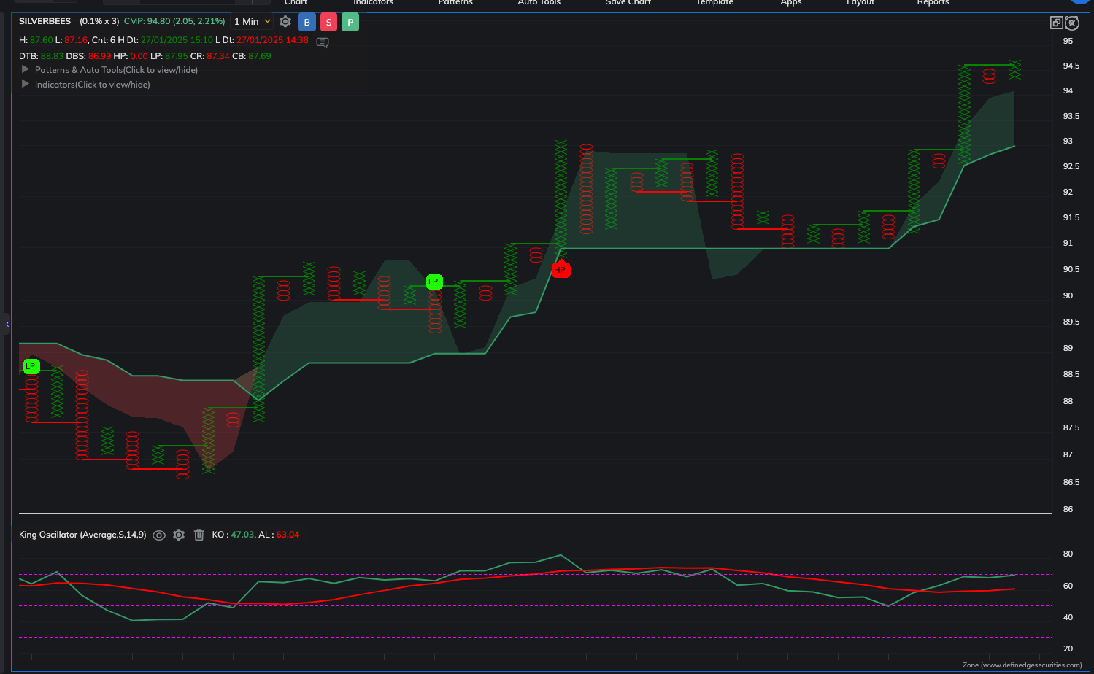Open chart settings gear beside 1 Min

[x=285, y=22]
